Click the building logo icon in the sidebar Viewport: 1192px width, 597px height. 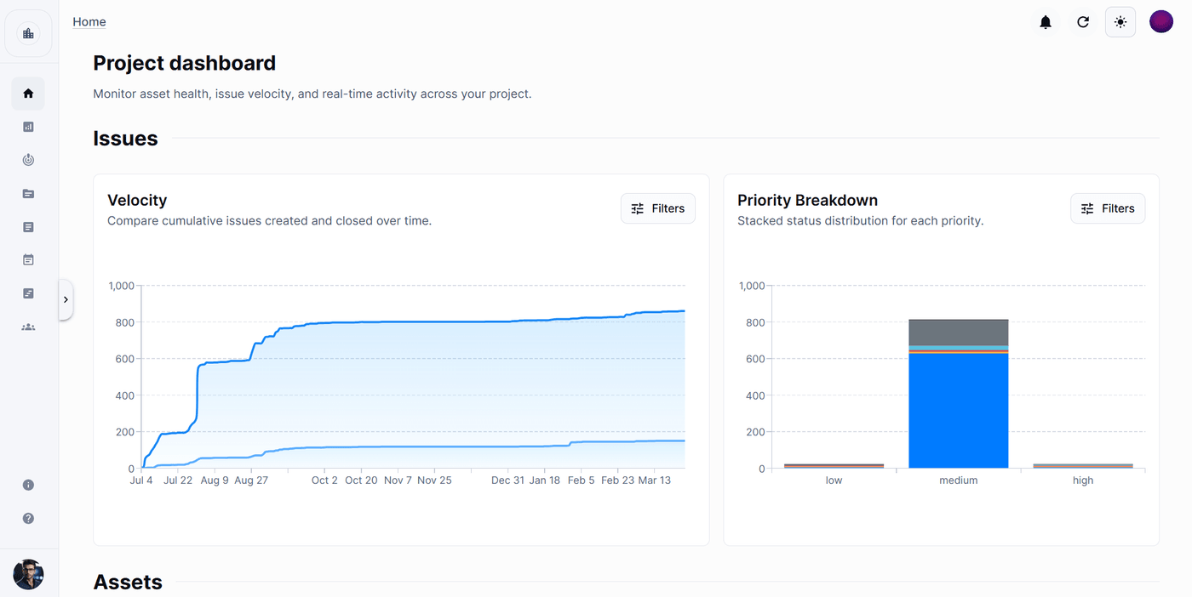[x=28, y=34]
